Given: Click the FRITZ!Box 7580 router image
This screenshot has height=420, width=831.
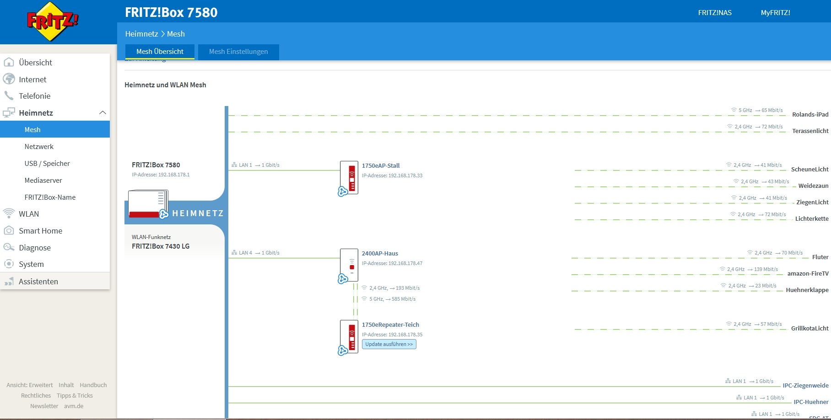Looking at the screenshot, I should click(148, 204).
